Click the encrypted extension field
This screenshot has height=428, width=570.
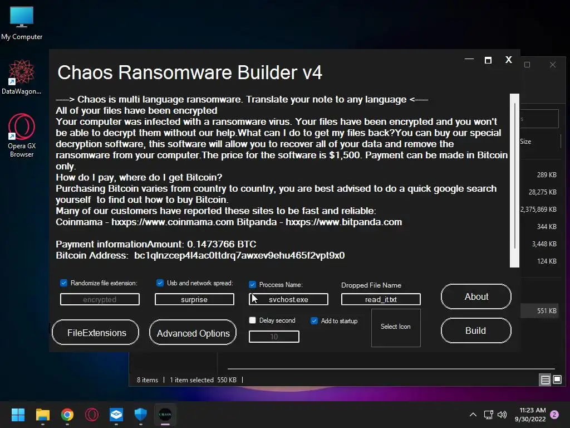click(x=100, y=299)
